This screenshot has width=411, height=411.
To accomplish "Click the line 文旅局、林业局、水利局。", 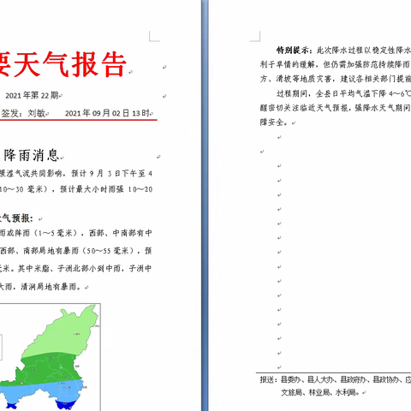I will click(320, 392).
